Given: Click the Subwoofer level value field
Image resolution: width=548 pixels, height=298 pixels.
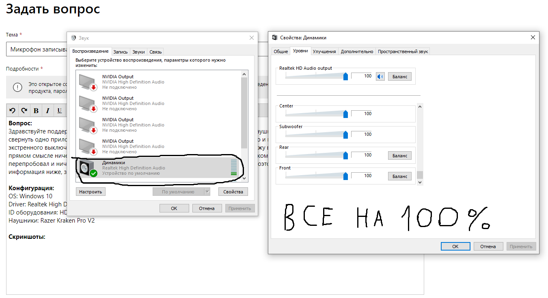Looking at the screenshot, I should pos(362,134).
